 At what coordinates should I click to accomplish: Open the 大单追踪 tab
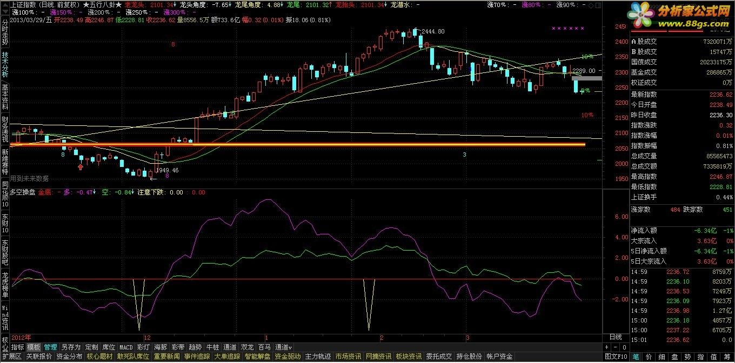[228, 357]
